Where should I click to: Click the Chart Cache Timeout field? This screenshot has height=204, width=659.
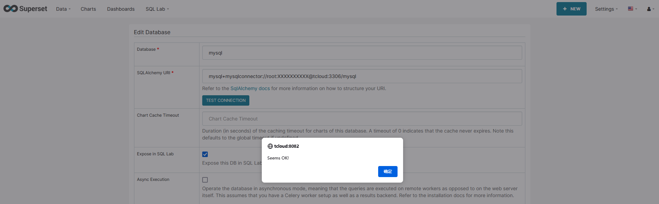click(362, 119)
